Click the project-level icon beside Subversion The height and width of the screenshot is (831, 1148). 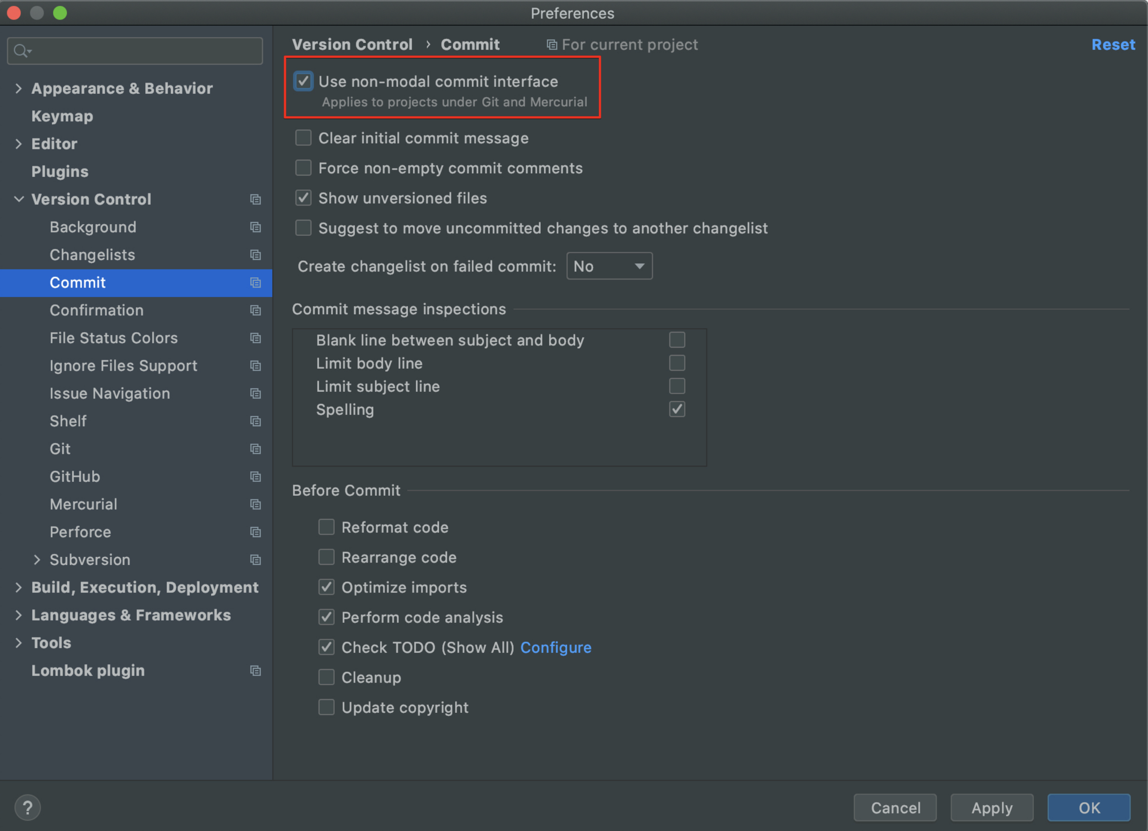(256, 559)
